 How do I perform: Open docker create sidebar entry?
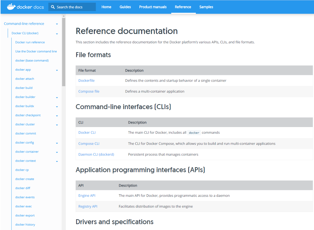pyautogui.click(x=25, y=179)
